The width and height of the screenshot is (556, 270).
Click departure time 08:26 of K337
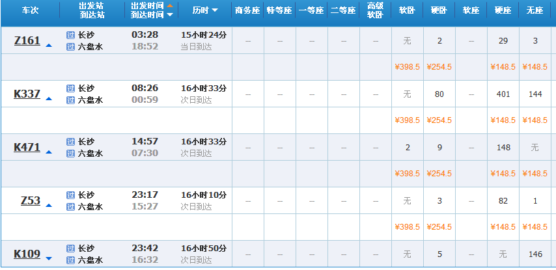(x=145, y=88)
